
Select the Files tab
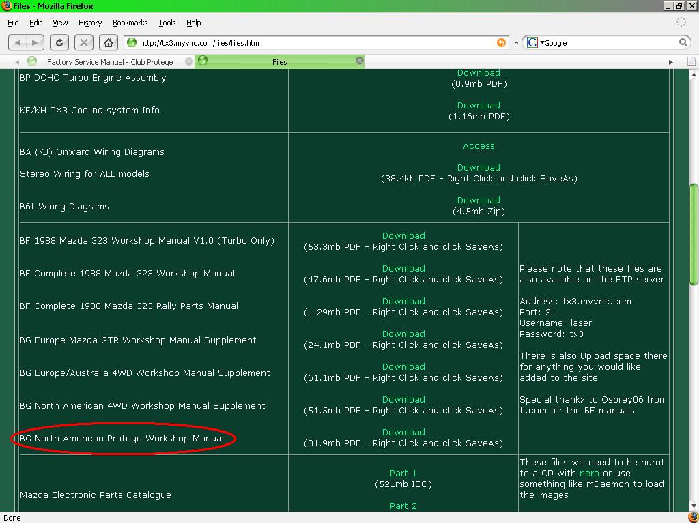point(279,61)
